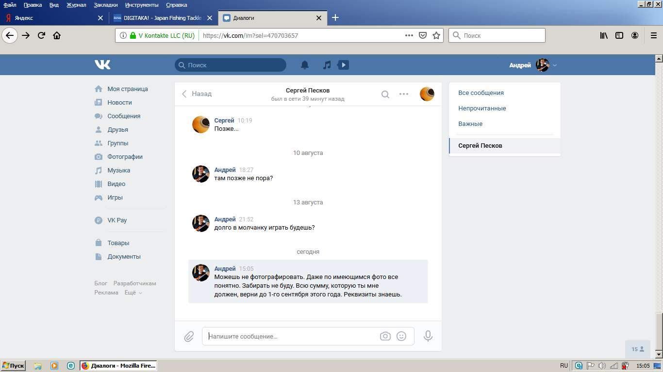663x372 pixels.
Task: Search within the conversation using magnifier icon
Action: click(x=385, y=94)
